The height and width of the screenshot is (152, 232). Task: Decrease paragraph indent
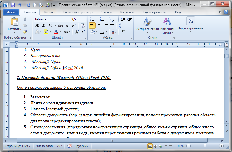[123, 19]
